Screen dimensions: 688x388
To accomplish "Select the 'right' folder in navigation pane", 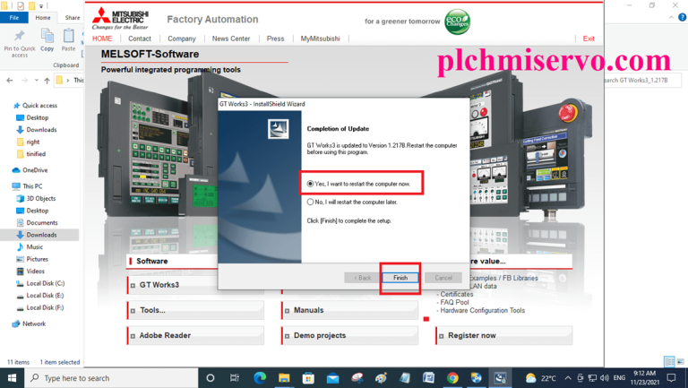I will pos(28,142).
